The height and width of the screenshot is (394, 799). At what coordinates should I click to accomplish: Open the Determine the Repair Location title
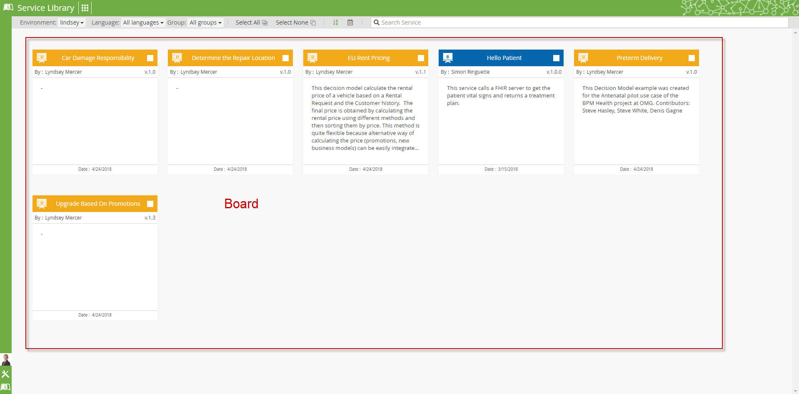[x=233, y=58]
